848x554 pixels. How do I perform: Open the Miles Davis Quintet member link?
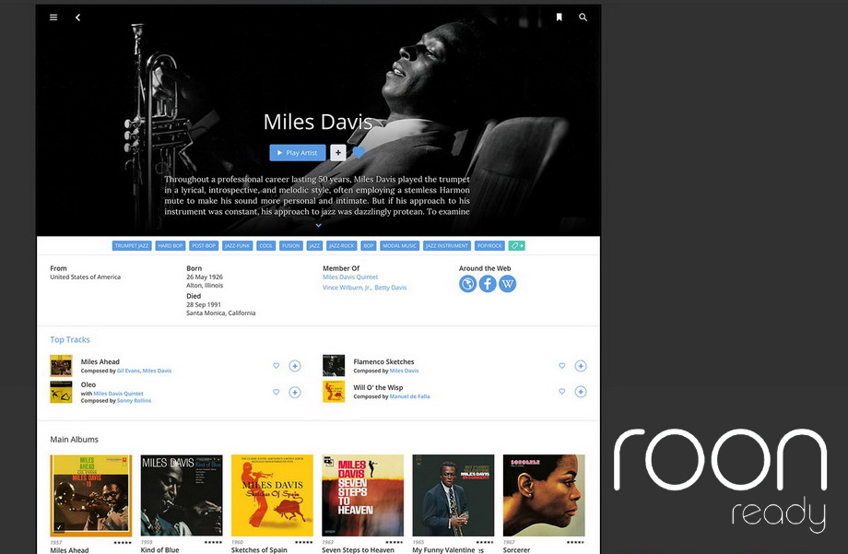coord(350,277)
